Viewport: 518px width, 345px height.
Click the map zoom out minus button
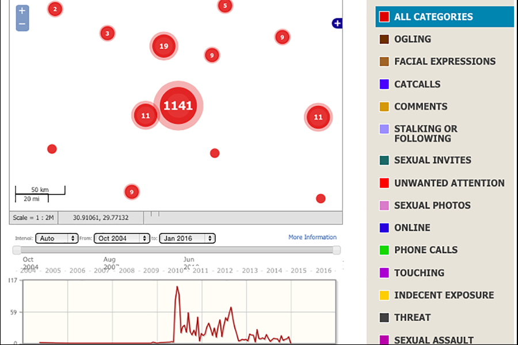pyautogui.click(x=22, y=25)
